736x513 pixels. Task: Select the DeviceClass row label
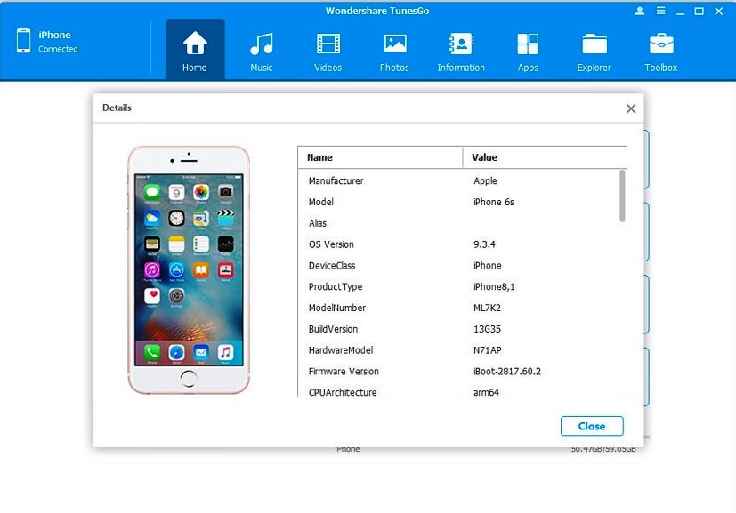pos(332,266)
